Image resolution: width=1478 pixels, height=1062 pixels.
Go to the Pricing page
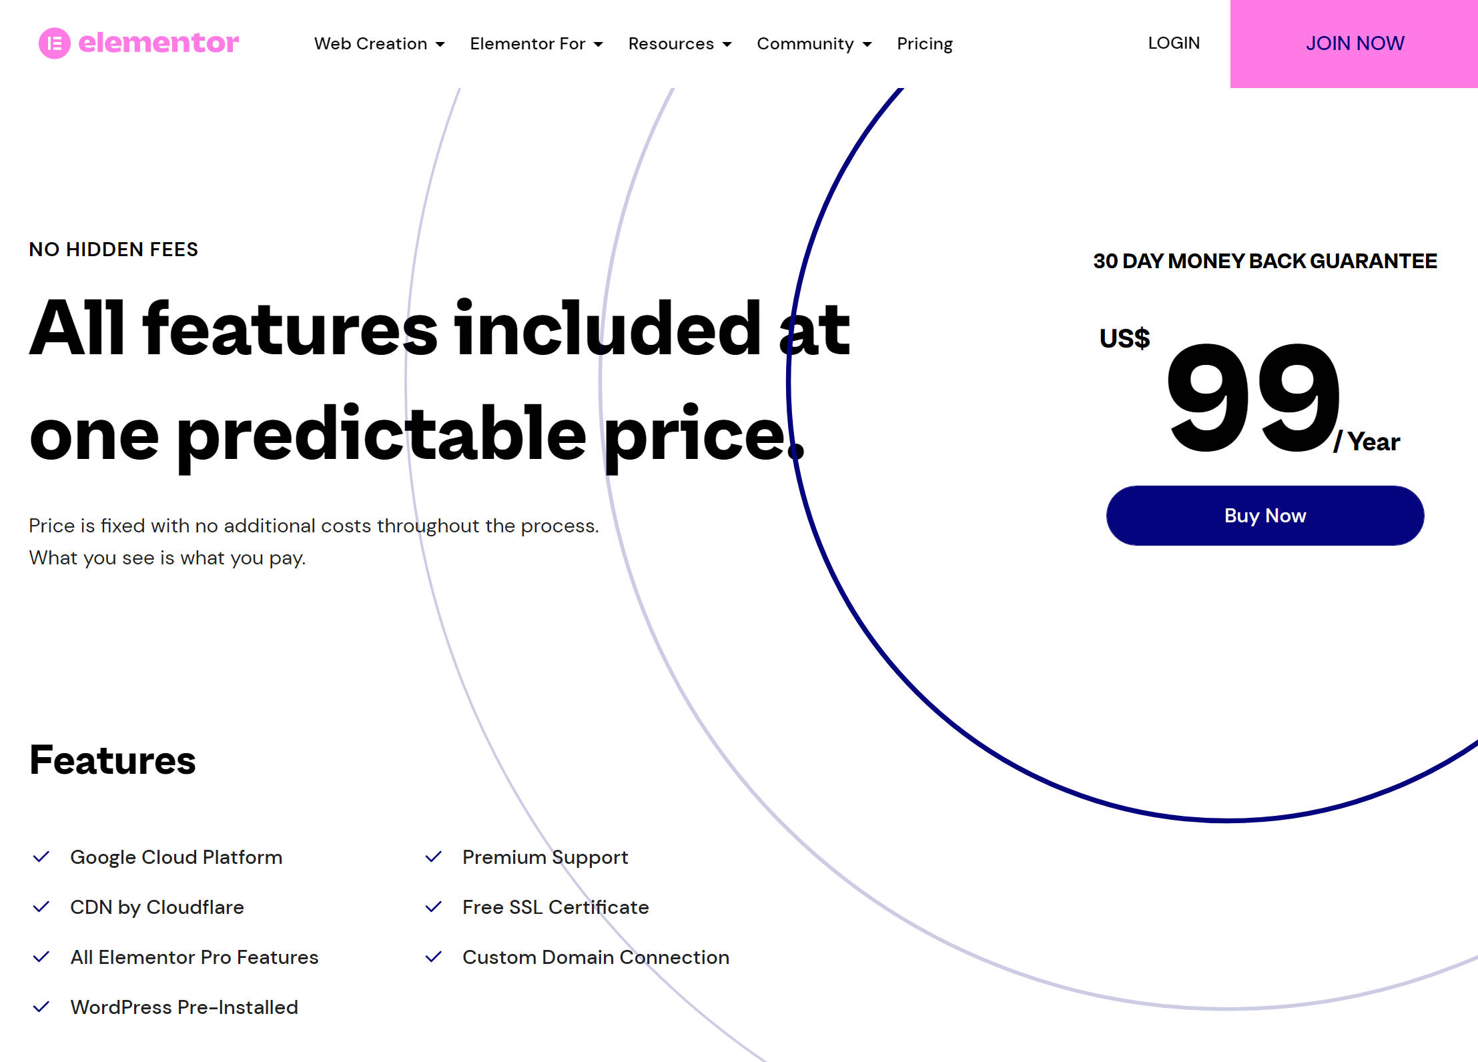click(924, 44)
